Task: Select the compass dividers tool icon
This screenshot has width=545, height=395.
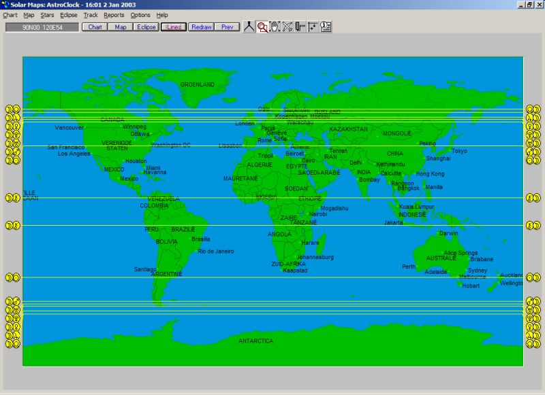Action: tap(249, 27)
